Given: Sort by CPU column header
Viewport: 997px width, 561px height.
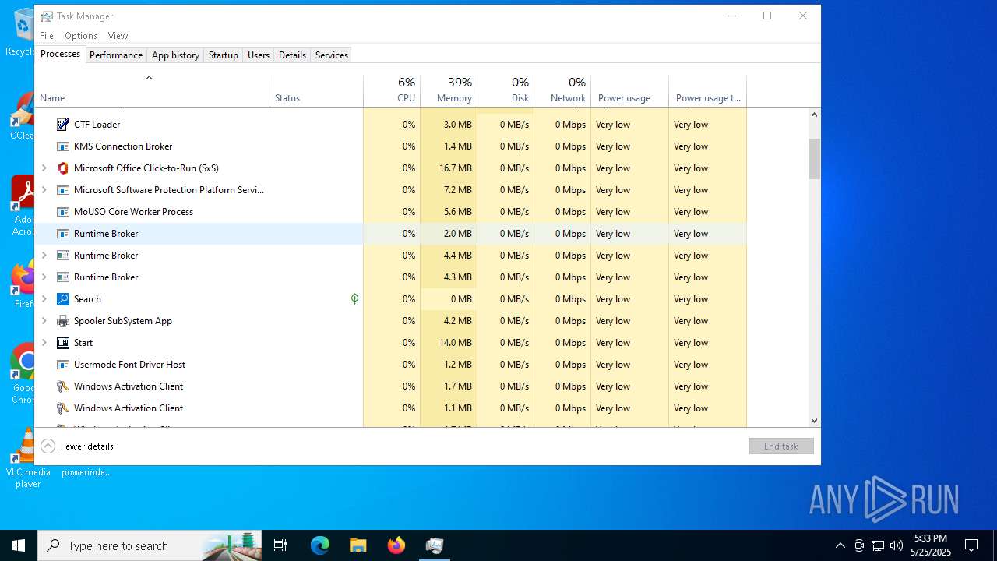Looking at the screenshot, I should (392, 91).
